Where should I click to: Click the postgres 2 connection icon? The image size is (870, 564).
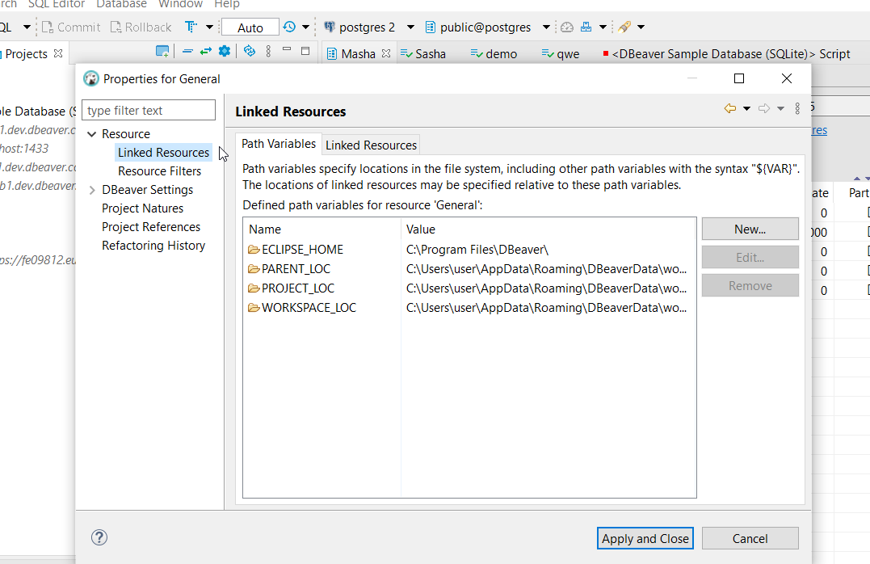pyautogui.click(x=329, y=27)
